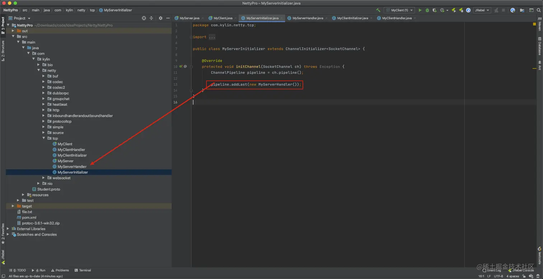Viewport: 543px width, 279px height.
Task: Click the override gutter icon on line 10
Action: click(181, 66)
